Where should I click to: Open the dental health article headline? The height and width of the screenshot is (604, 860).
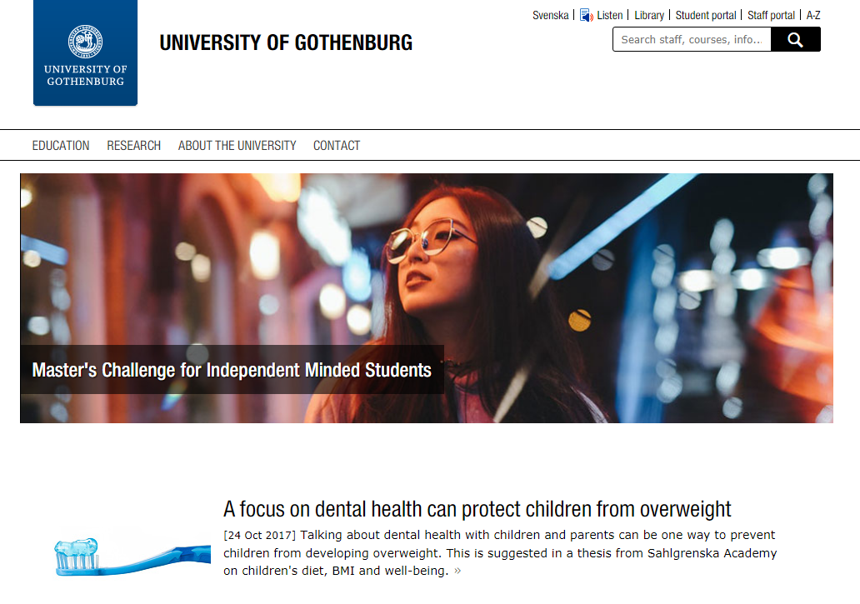pyautogui.click(x=477, y=509)
